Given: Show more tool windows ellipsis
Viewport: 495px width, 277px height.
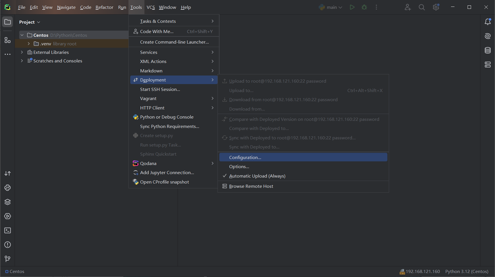Looking at the screenshot, I should coord(7,54).
